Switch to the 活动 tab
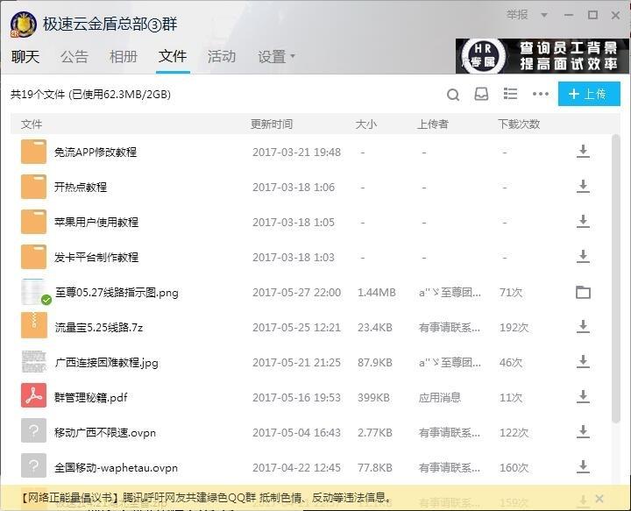This screenshot has height=511, width=631. (x=222, y=57)
